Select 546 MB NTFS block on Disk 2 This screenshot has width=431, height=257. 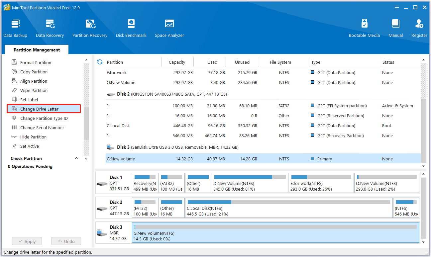tap(406, 208)
